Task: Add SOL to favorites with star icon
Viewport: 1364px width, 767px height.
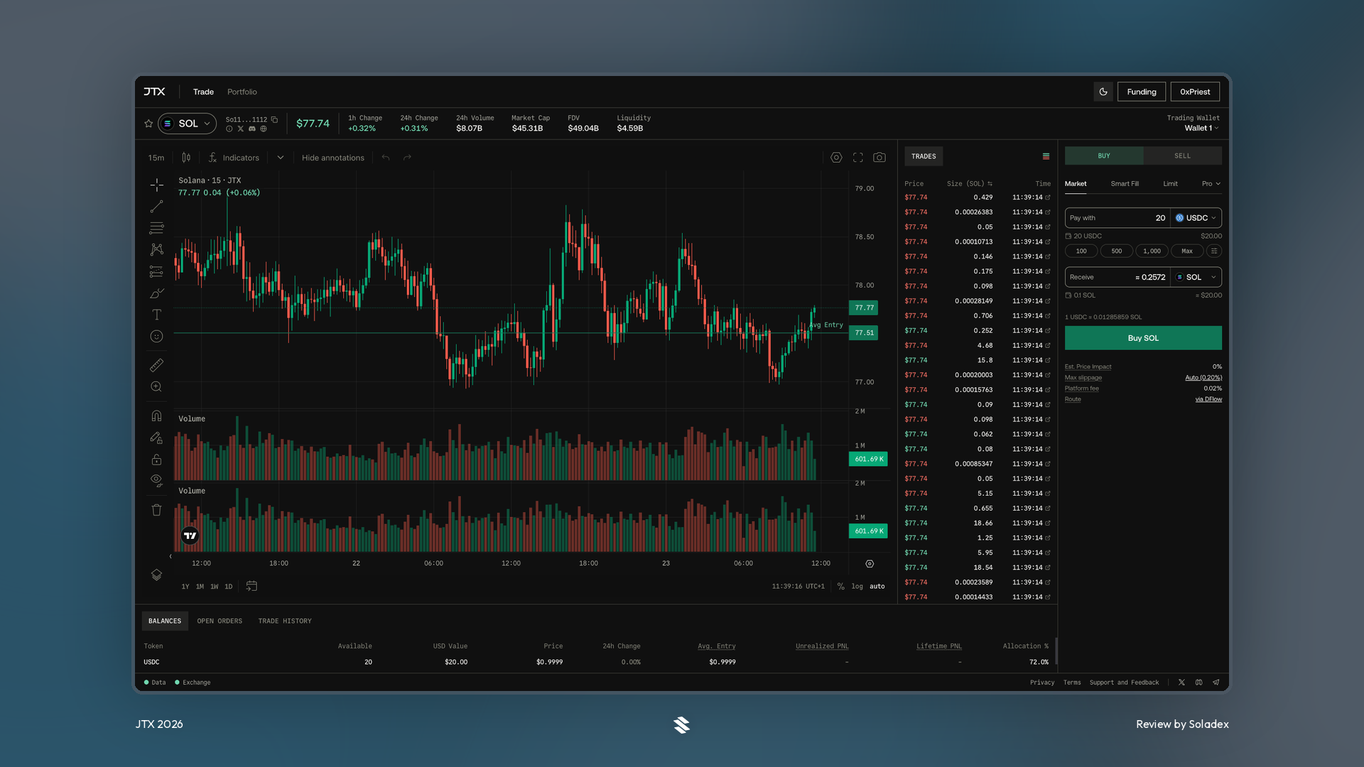Action: point(148,124)
